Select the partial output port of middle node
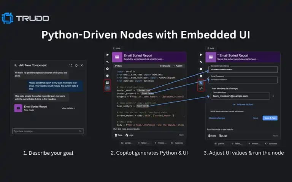Viewport: 292px width, 182px height. tap(127, 143)
